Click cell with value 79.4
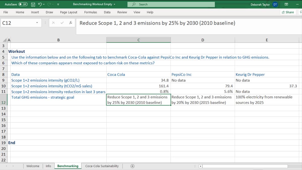This screenshot has height=170, width=302. click(203, 86)
